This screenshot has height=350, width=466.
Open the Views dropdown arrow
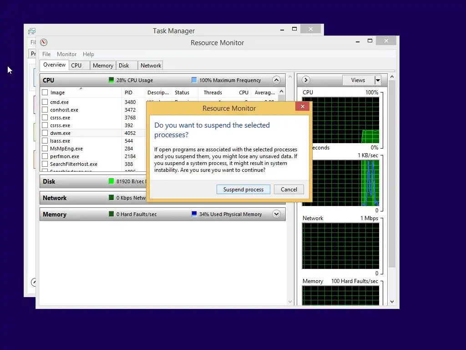(377, 80)
